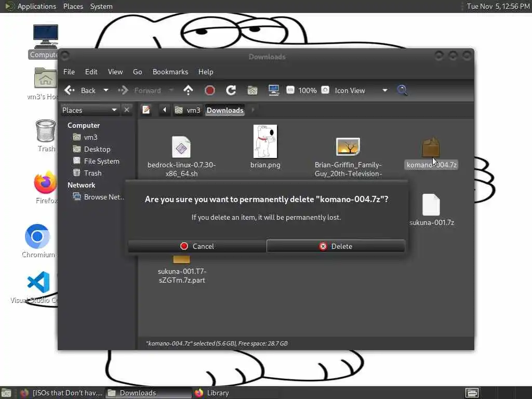Select the Computer desktop icon

click(46, 37)
